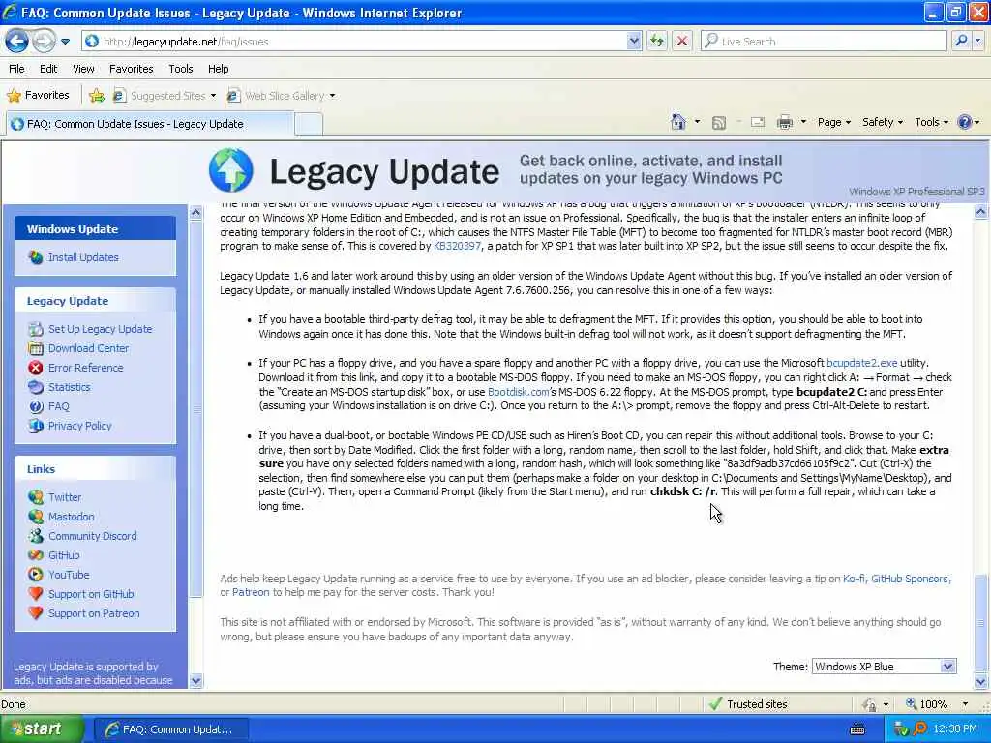Screen dimensions: 991x743
Task: Click the blue Help question mark icon
Action: [965, 122]
